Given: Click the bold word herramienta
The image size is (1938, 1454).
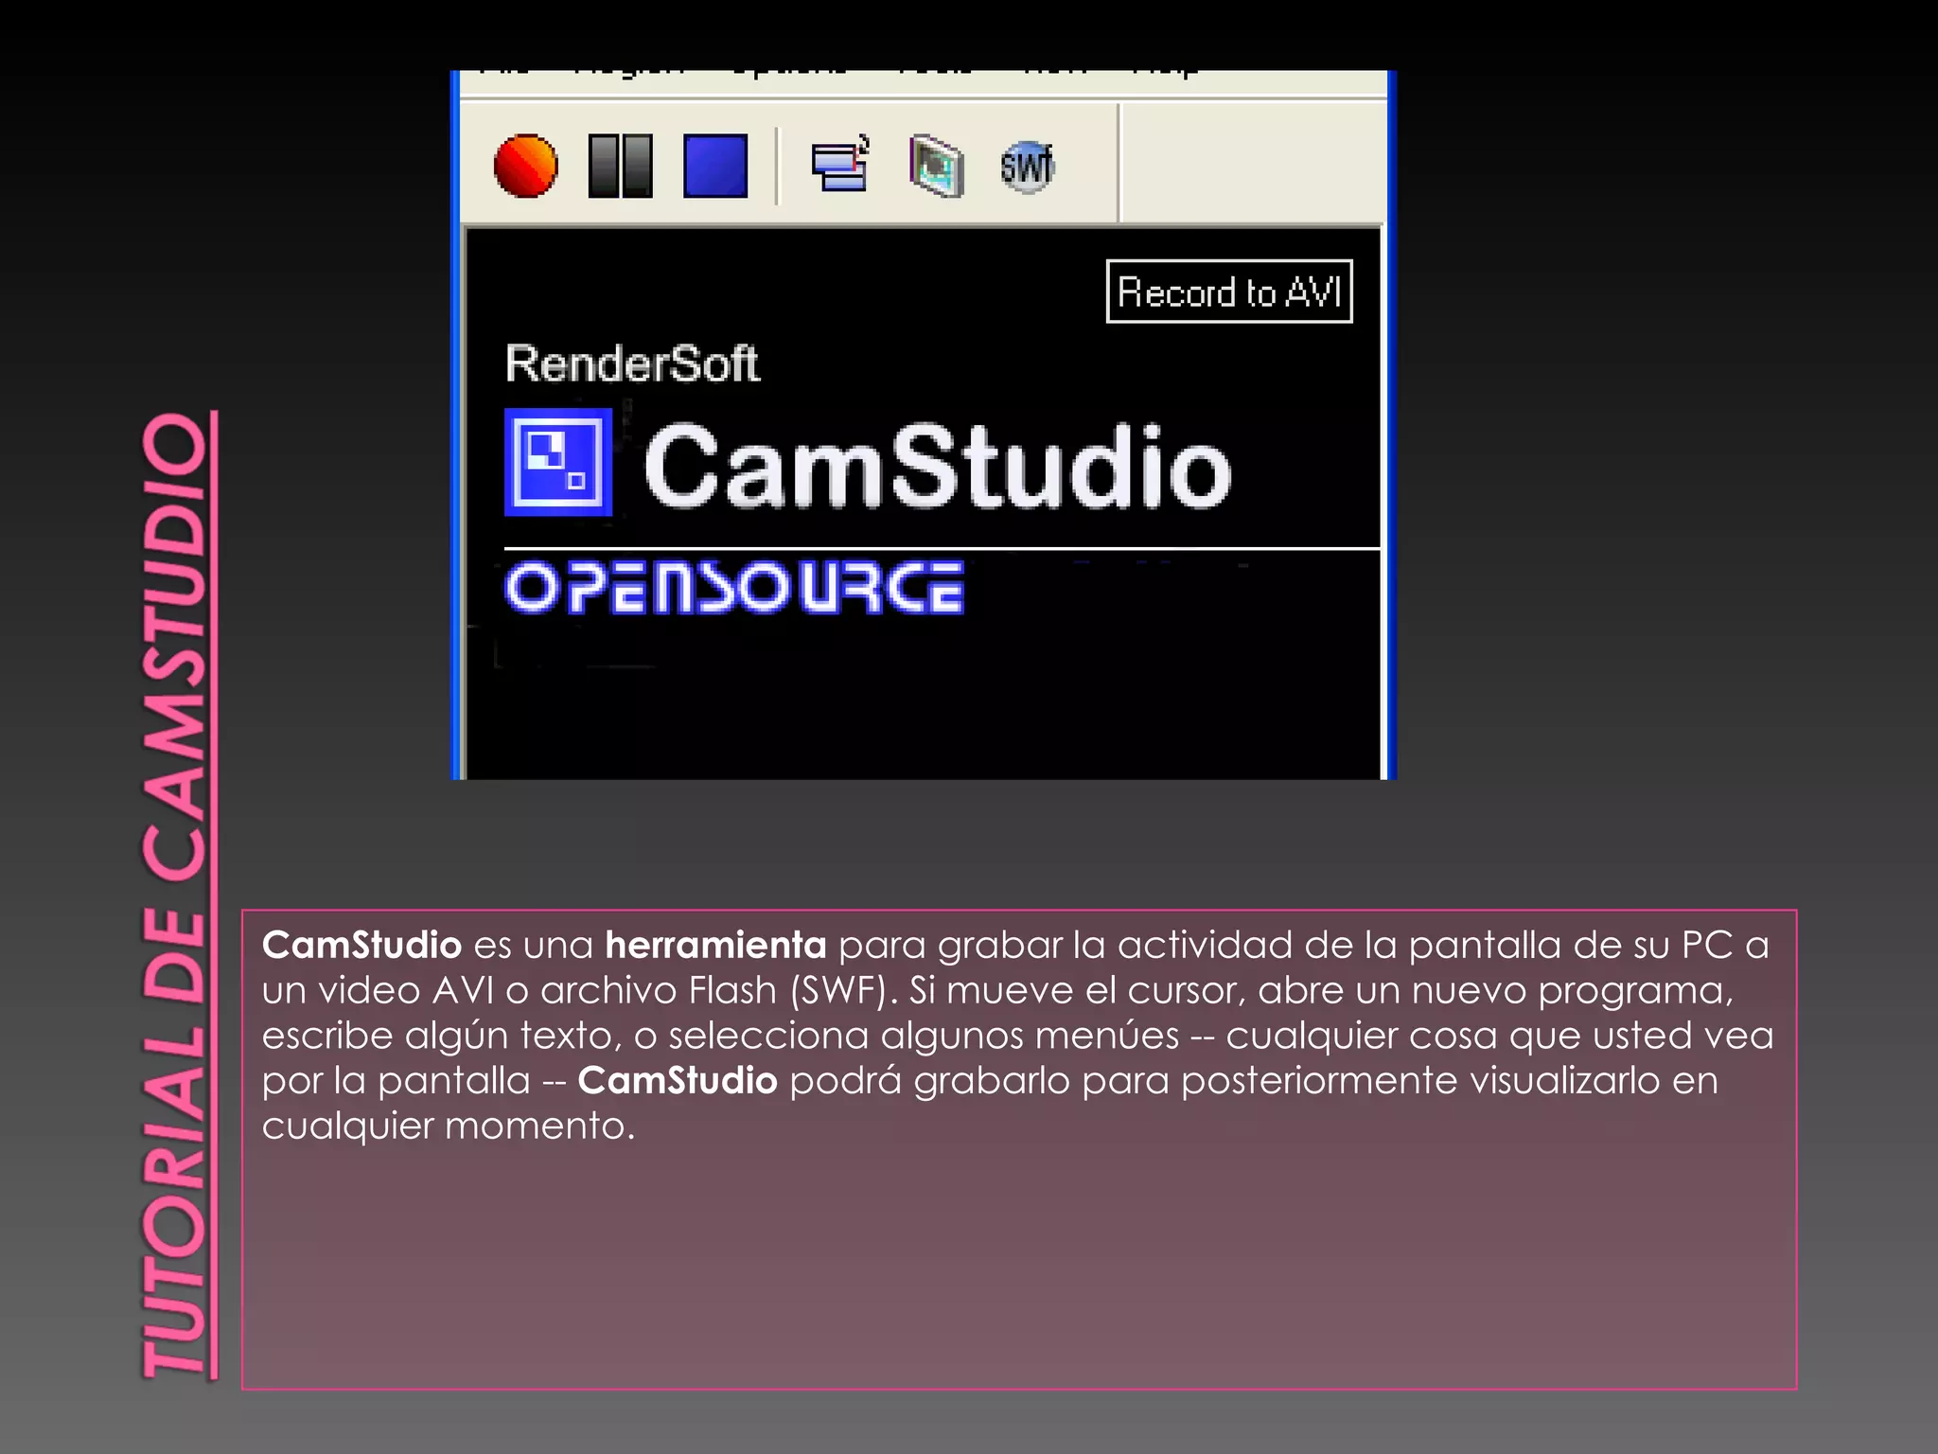Looking at the screenshot, I should coord(715,945).
